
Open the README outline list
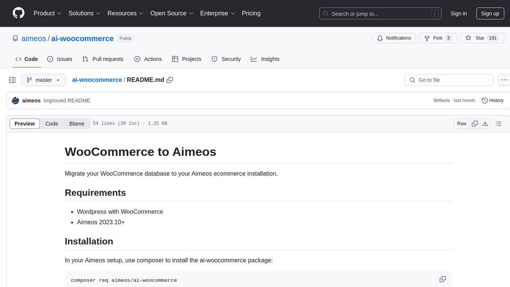(x=498, y=124)
